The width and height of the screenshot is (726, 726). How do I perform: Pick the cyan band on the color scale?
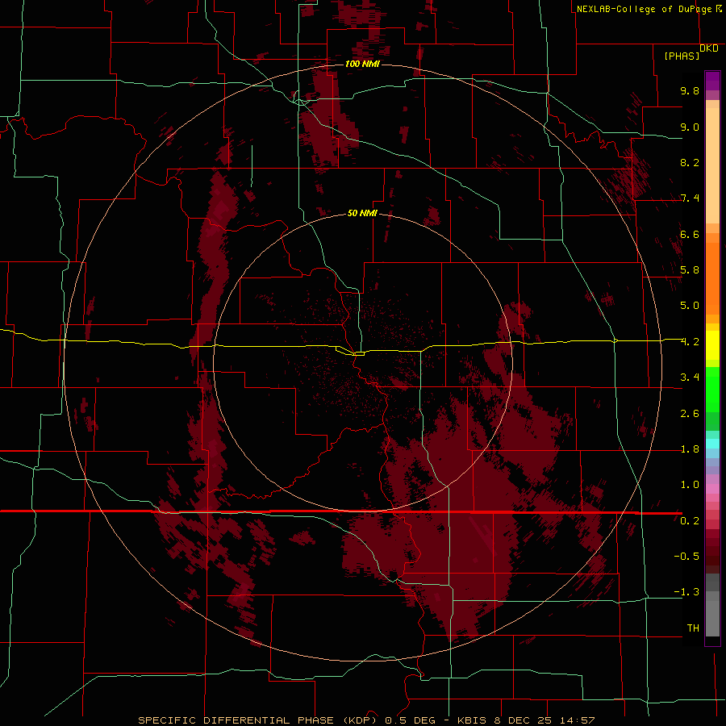712,443
